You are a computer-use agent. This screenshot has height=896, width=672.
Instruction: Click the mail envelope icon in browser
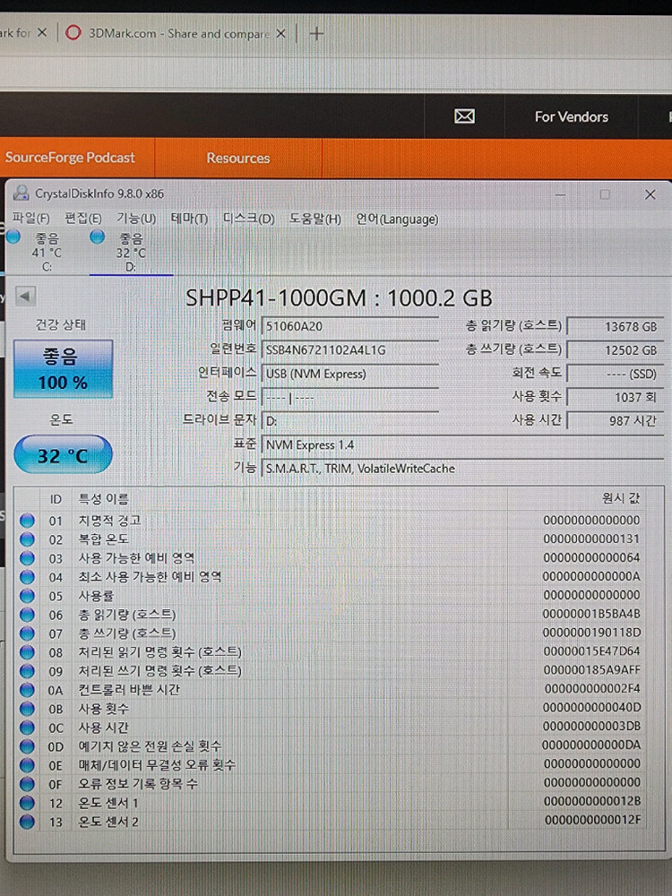pos(464,116)
